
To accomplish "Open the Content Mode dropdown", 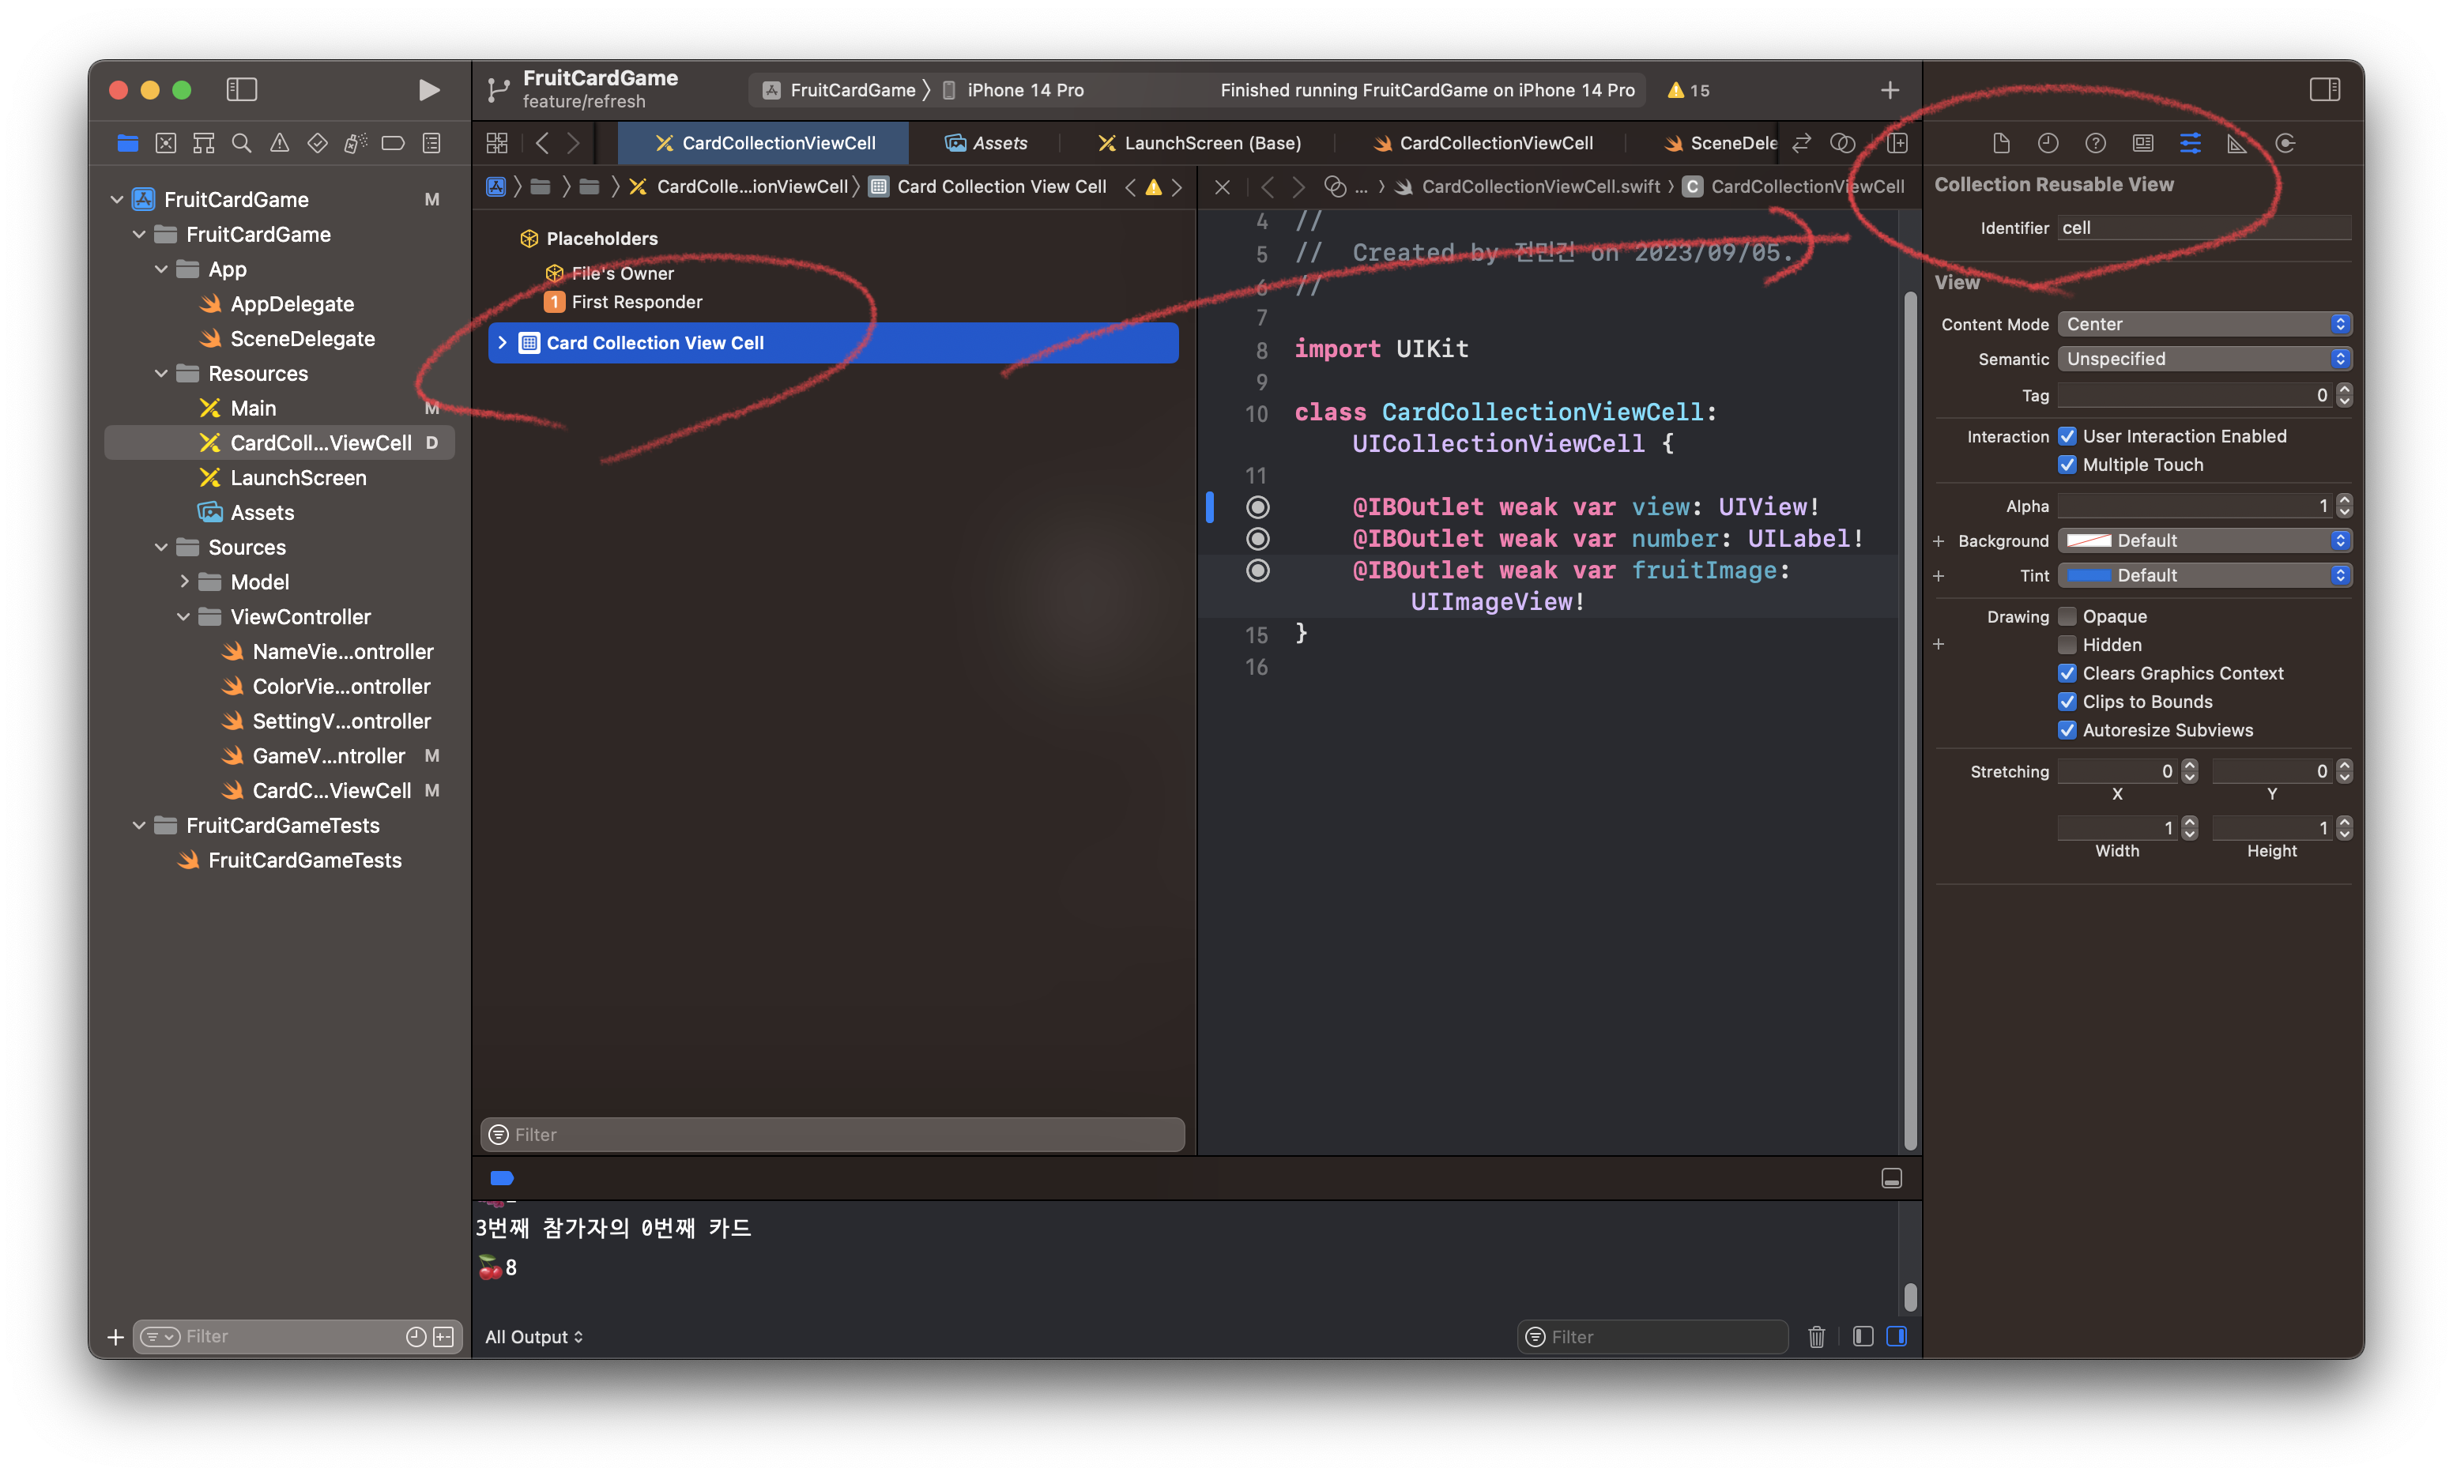I will [x=2203, y=324].
